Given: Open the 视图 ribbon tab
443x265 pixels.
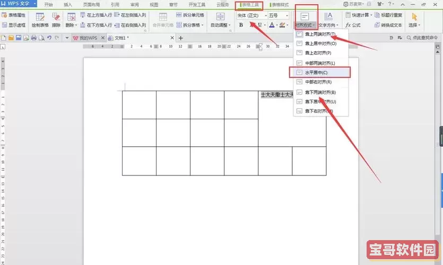Looking at the screenshot, I should pyautogui.click(x=154, y=5).
